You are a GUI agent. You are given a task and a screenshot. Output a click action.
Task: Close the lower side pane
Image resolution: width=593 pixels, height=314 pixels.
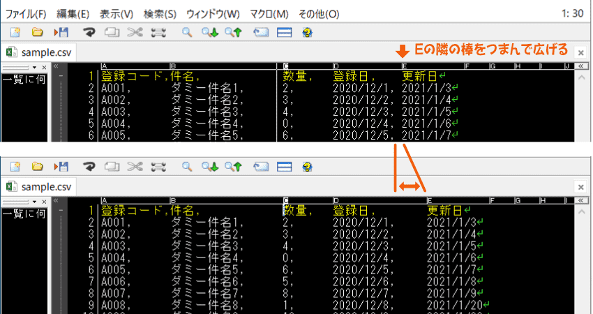coord(44,202)
